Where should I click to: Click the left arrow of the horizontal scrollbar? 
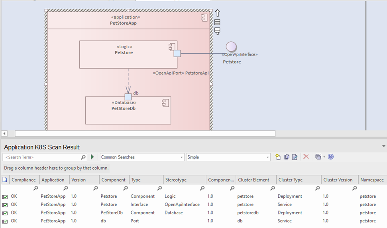[4, 133]
